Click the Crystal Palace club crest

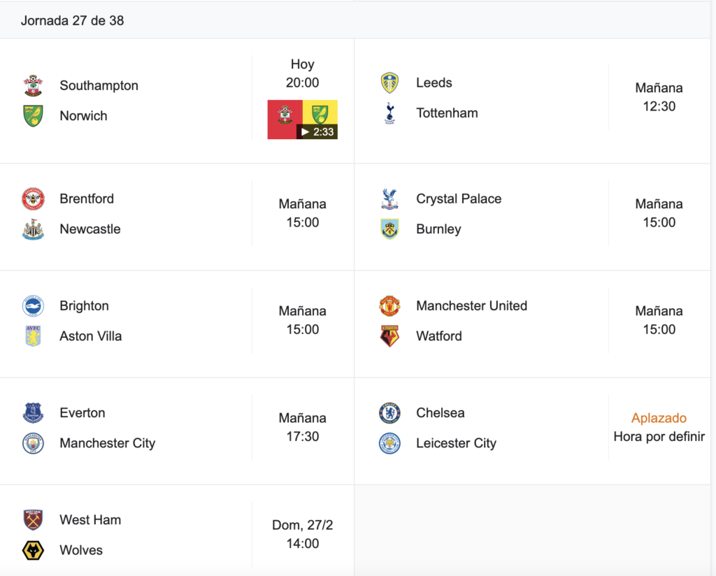pos(389,199)
